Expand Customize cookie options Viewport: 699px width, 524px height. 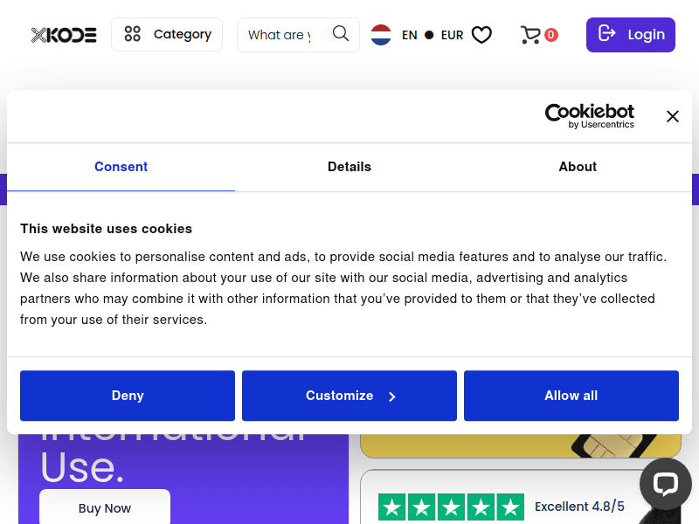coord(349,396)
